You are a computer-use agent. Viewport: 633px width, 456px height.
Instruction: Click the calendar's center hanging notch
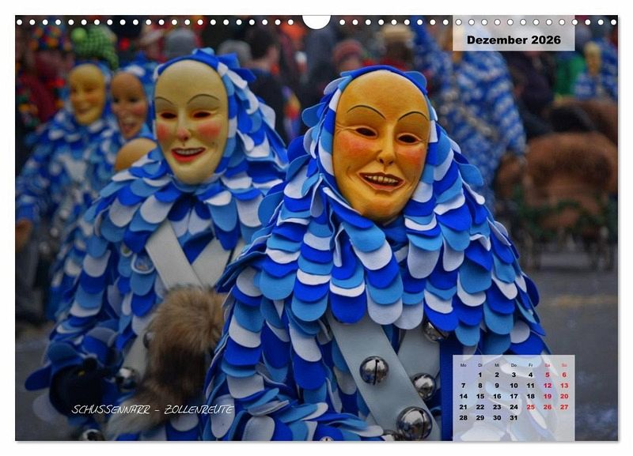click(316, 22)
